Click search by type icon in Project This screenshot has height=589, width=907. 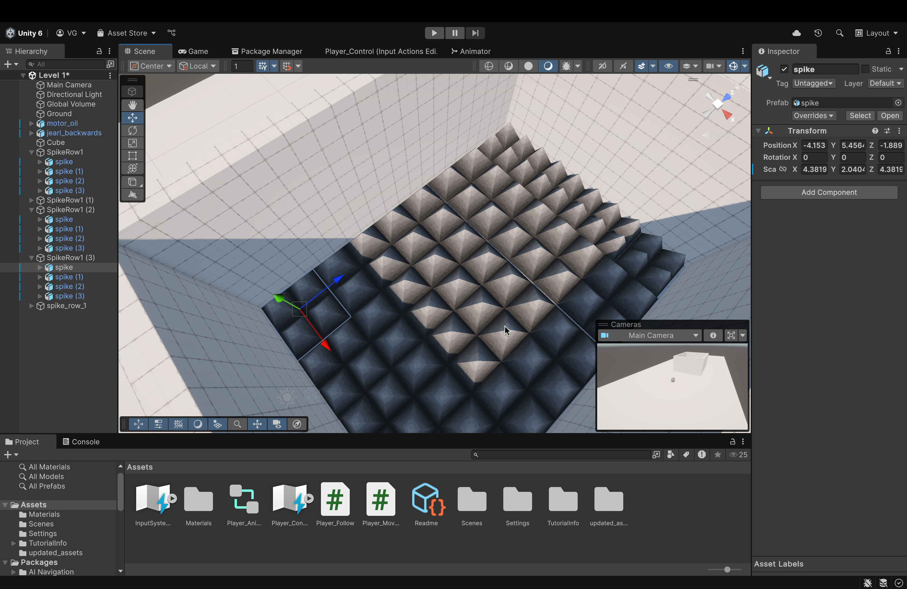tap(671, 455)
